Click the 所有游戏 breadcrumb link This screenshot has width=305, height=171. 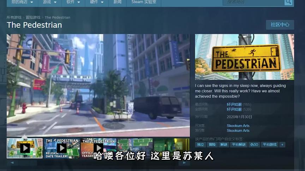[14, 18]
